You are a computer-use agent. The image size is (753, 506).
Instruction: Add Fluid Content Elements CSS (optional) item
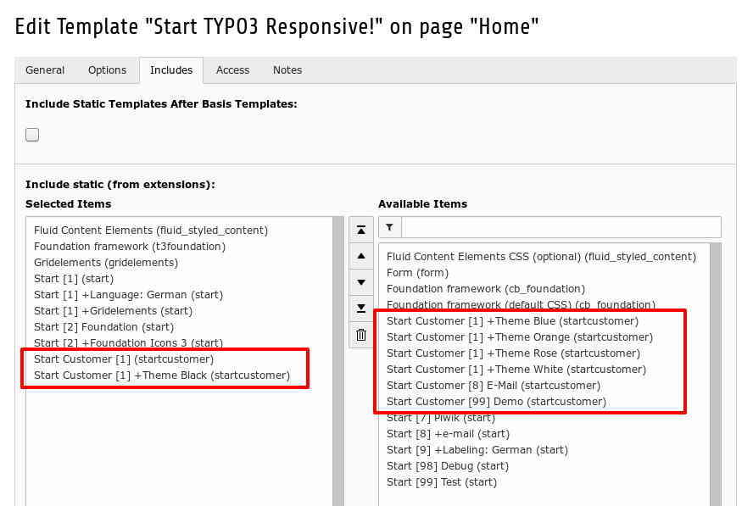tap(541, 257)
